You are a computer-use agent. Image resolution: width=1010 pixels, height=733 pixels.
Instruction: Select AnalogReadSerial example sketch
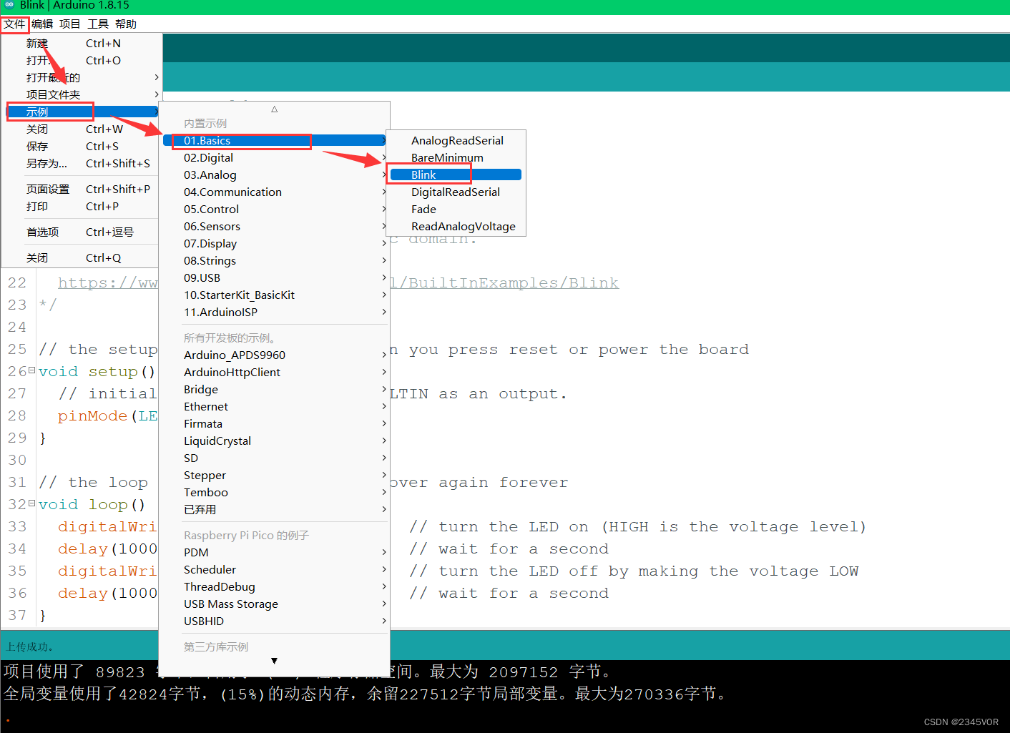456,140
